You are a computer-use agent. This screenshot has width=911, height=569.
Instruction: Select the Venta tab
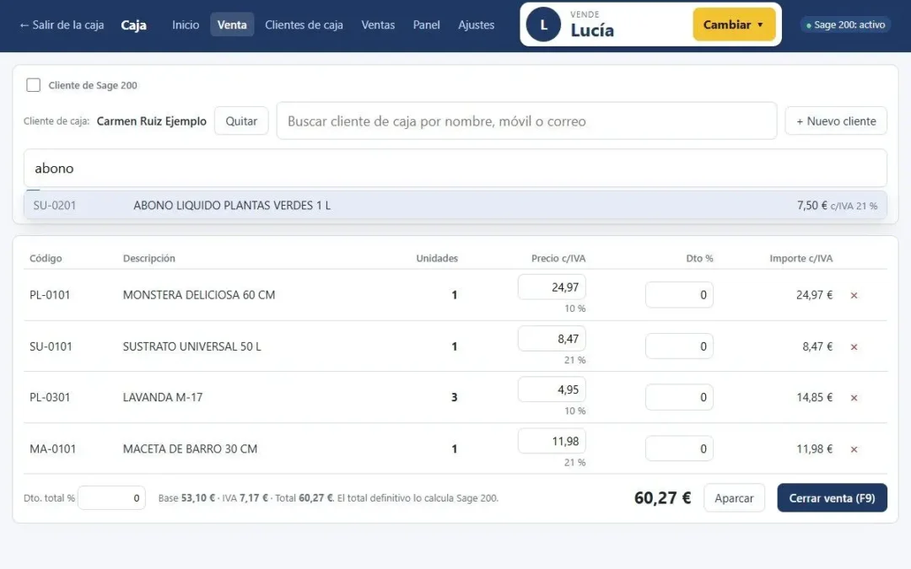(x=232, y=25)
